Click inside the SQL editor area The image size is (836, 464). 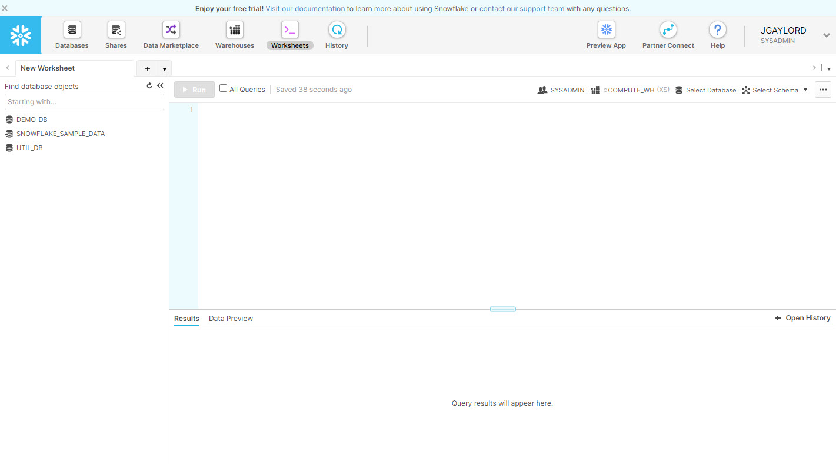pos(517,206)
